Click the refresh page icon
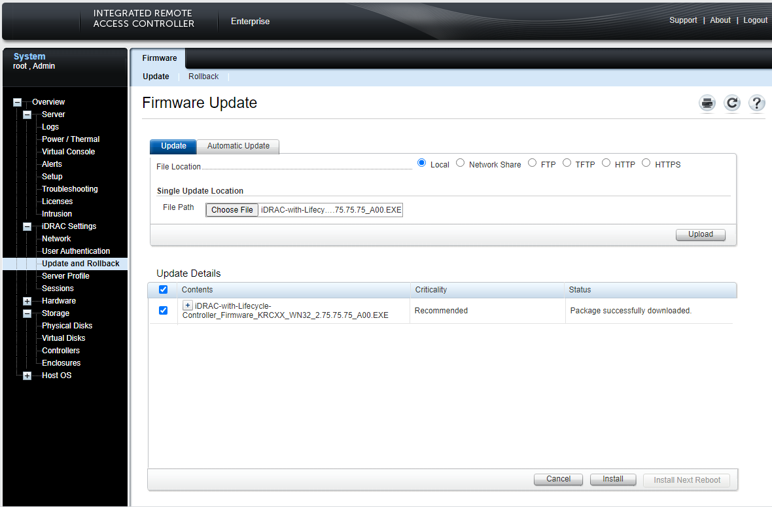The width and height of the screenshot is (772, 507). pos(732,103)
